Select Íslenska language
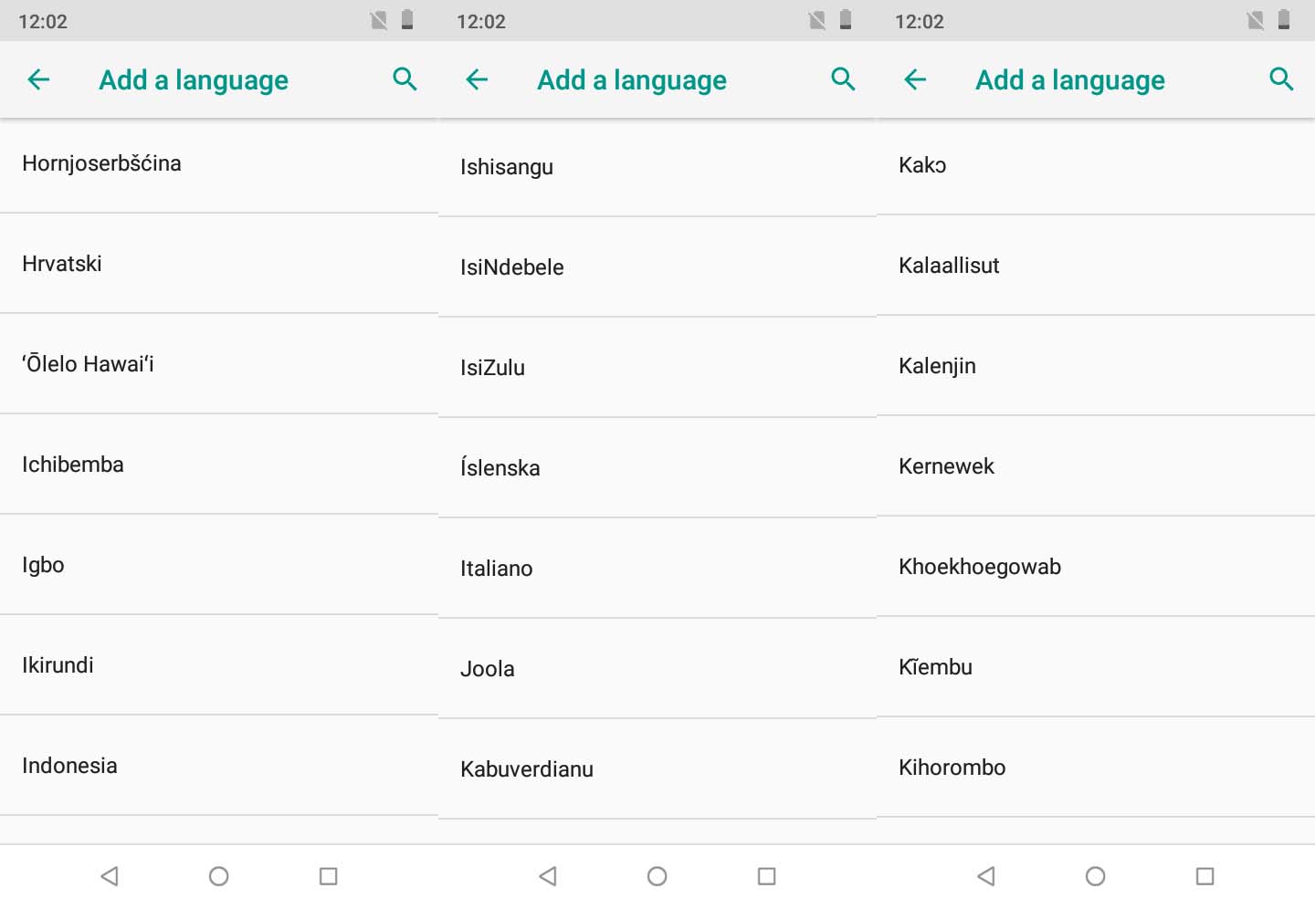This screenshot has width=1315, height=909. click(657, 468)
